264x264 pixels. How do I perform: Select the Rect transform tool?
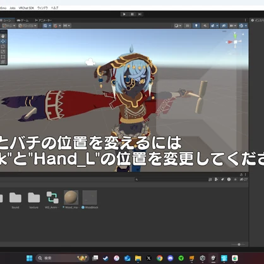coord(3,57)
